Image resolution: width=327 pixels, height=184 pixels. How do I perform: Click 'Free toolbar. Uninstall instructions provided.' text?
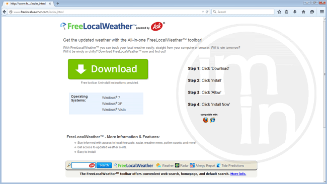pyautogui.click(x=110, y=83)
